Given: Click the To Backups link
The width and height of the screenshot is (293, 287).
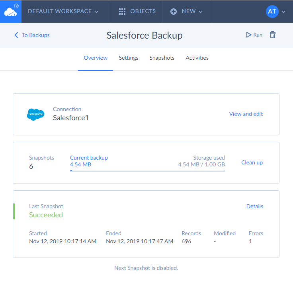Looking at the screenshot, I should 36,35.
